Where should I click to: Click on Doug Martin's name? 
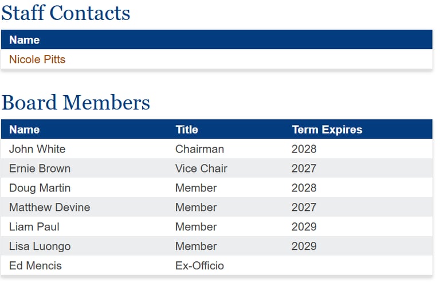point(40,188)
